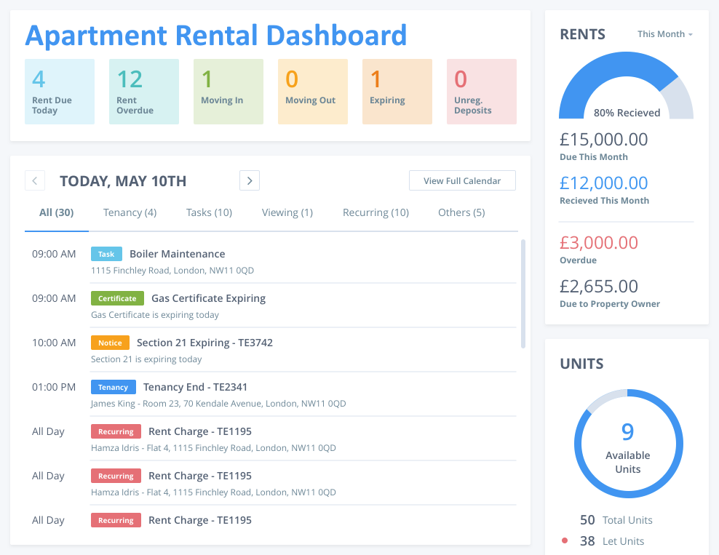Click James King - Room 23 address line
The image size is (719, 555).
pyautogui.click(x=218, y=404)
